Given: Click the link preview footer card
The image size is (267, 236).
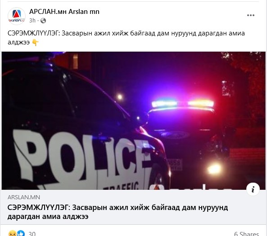Looking at the screenshot, I should click(x=133, y=207).
